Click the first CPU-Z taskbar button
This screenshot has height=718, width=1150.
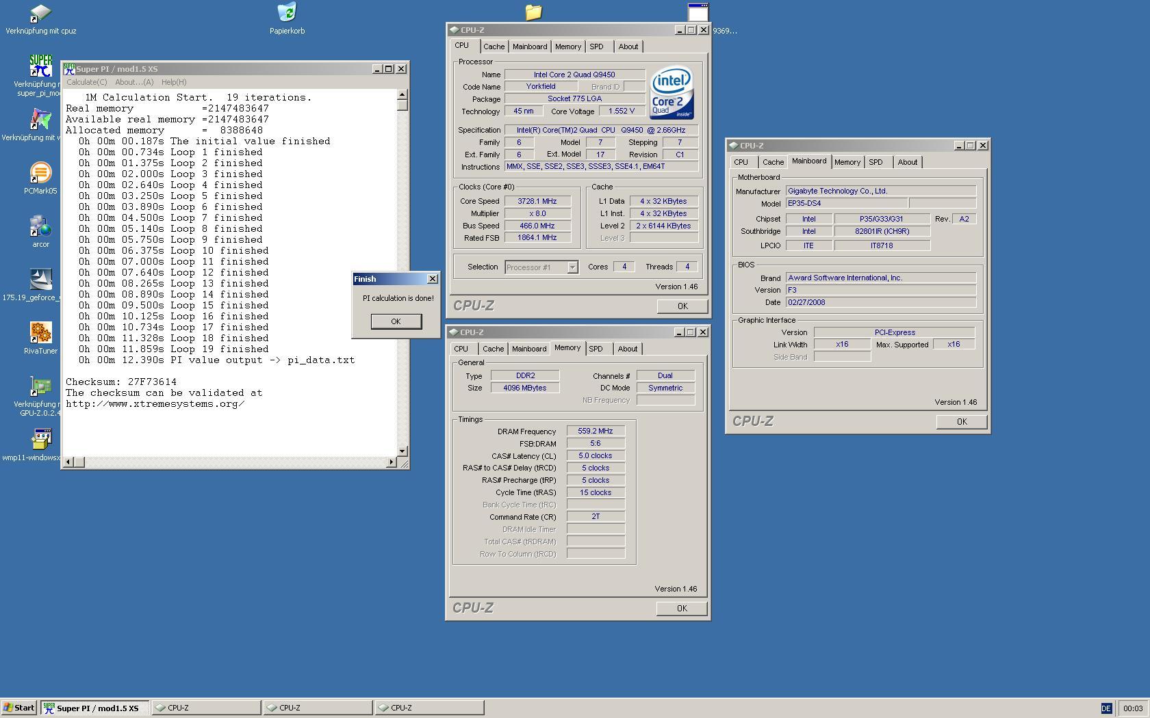tap(206, 708)
